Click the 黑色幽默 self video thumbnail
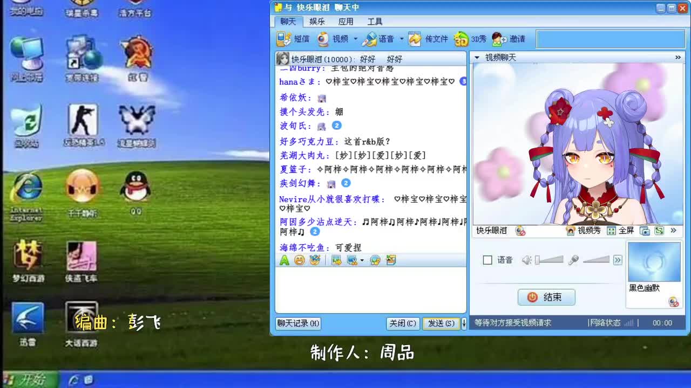 (x=654, y=262)
